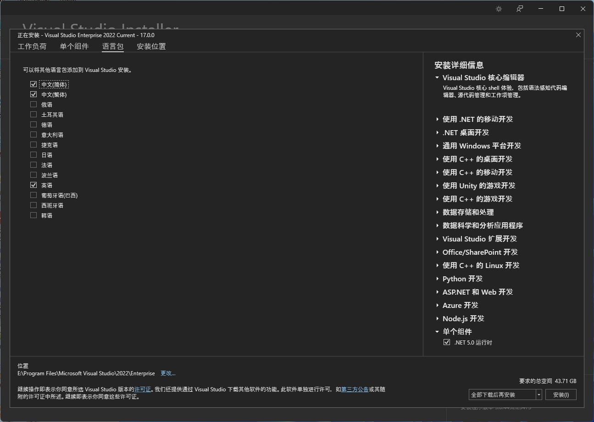This screenshot has width=594, height=422.
Task: Collapse the 单个组件 section
Action: (x=437, y=332)
